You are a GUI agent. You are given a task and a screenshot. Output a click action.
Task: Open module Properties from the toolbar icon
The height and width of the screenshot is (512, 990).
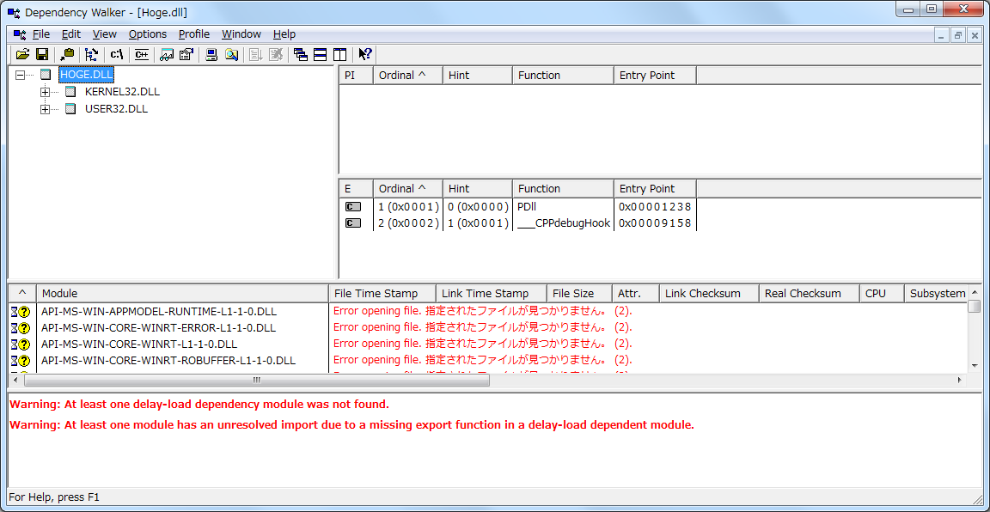point(186,54)
